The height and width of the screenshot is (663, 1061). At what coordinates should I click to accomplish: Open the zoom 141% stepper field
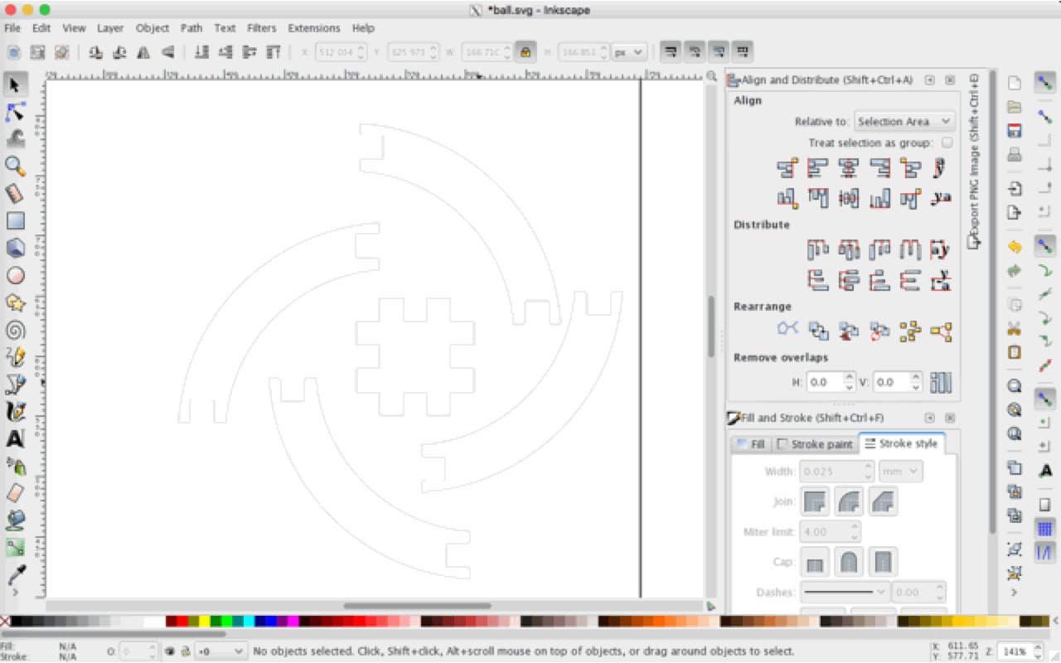(x=1020, y=651)
